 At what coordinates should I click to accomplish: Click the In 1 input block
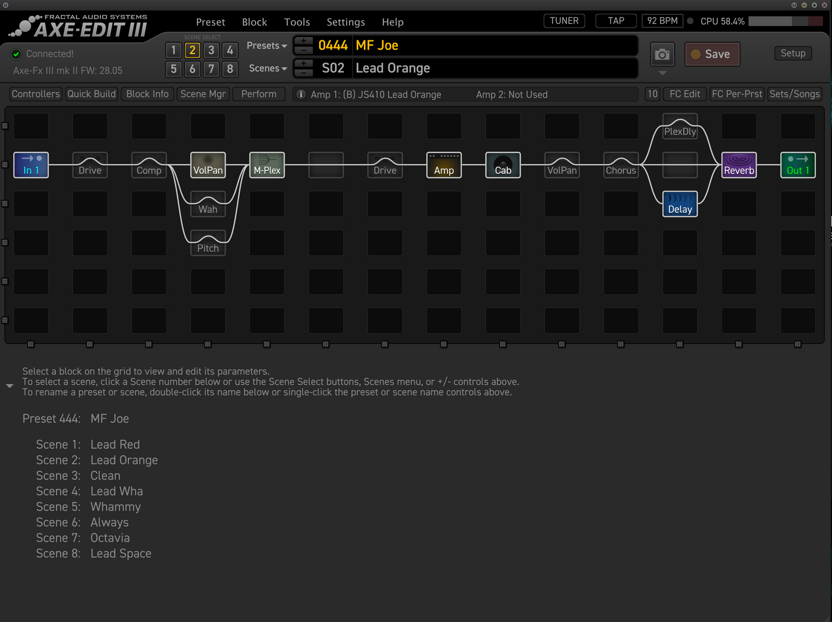31,165
